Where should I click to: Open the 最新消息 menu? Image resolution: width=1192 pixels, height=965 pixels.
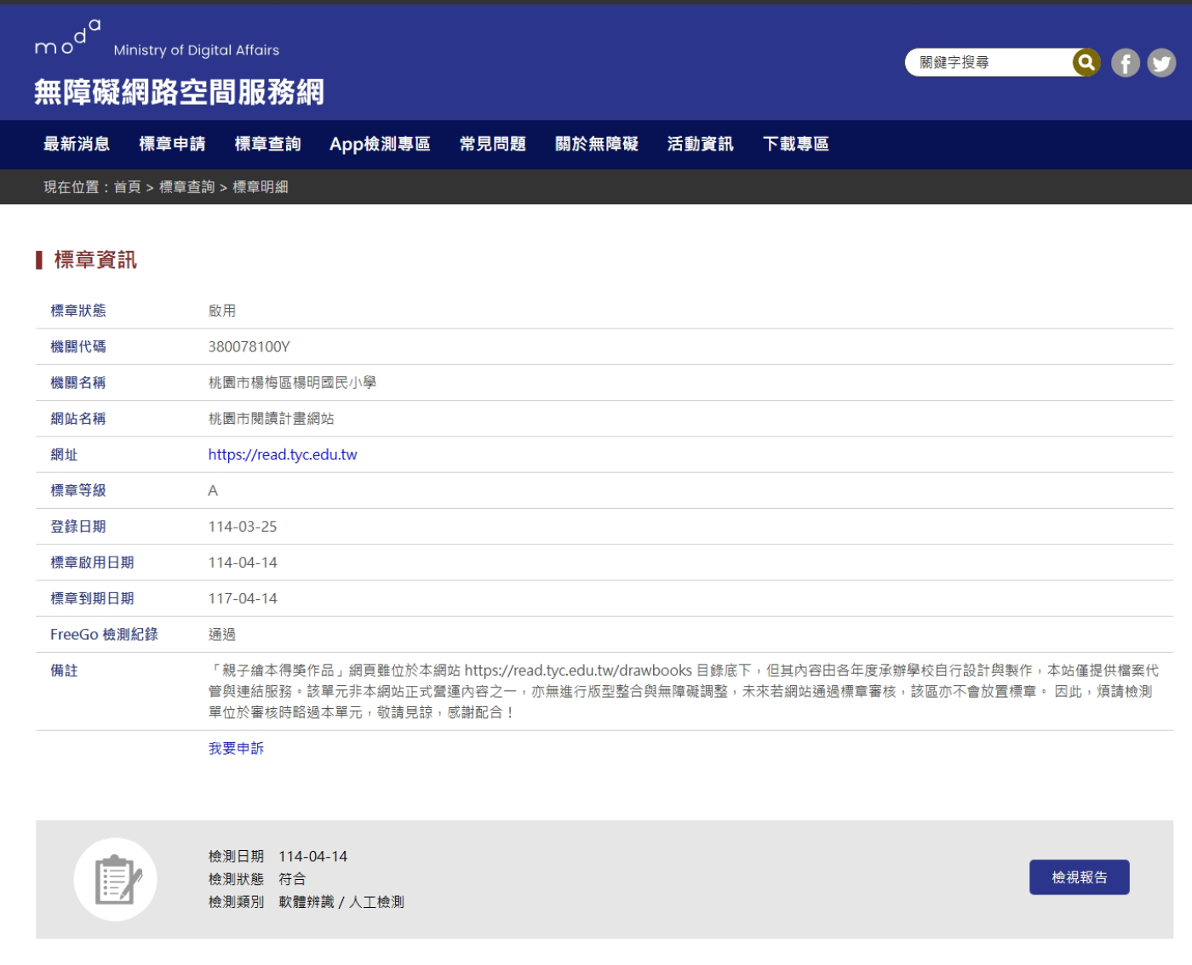[x=77, y=144]
